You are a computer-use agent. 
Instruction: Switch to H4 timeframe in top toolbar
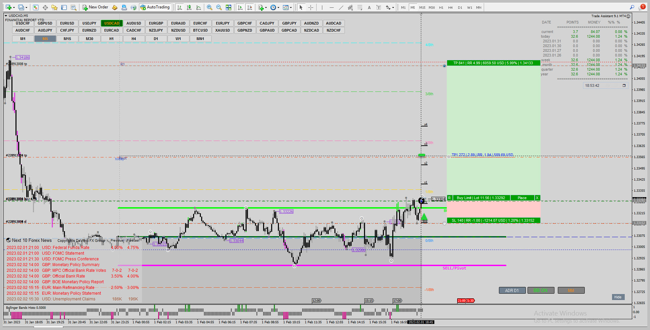[450, 7]
